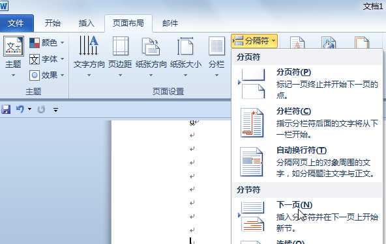Expand the 文字方向 dropdown arrow
Viewport: 386px width, 244px height.
[89, 75]
